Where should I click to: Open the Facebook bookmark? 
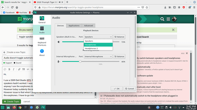[x=9, y=13]
